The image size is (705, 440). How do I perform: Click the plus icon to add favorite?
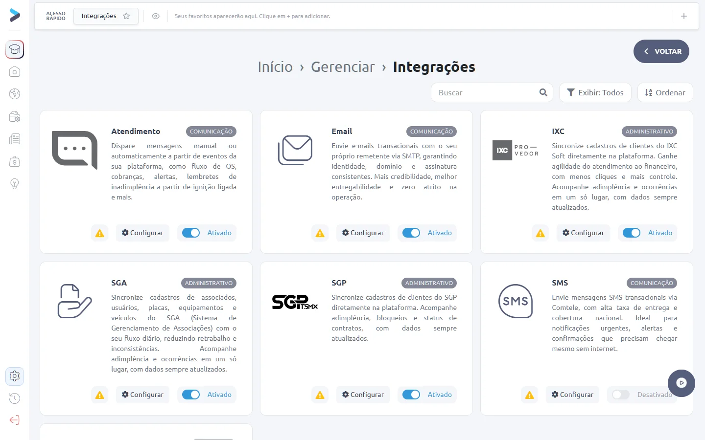point(684,16)
